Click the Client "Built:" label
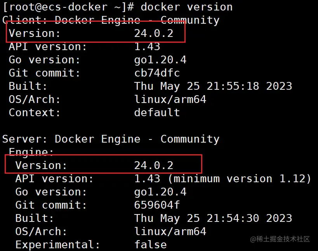Image resolution: width=318 pixels, height=251 pixels. point(28,86)
